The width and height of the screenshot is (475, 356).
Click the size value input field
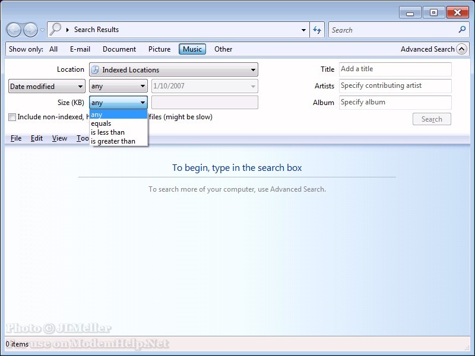[205, 102]
